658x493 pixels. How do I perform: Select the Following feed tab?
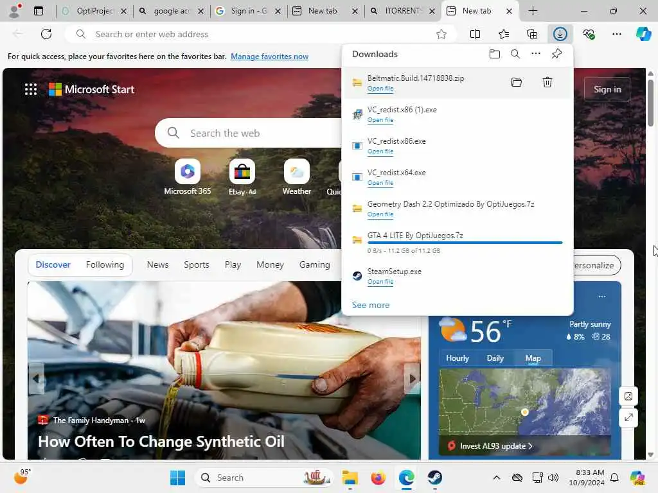click(105, 264)
